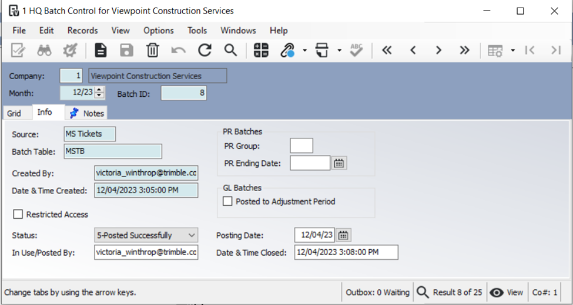Check Posted to Adjustment Period

coord(227,201)
